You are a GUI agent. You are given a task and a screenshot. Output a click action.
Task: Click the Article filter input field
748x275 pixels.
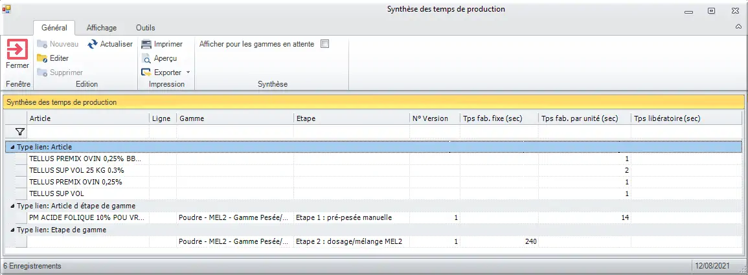[x=88, y=132]
